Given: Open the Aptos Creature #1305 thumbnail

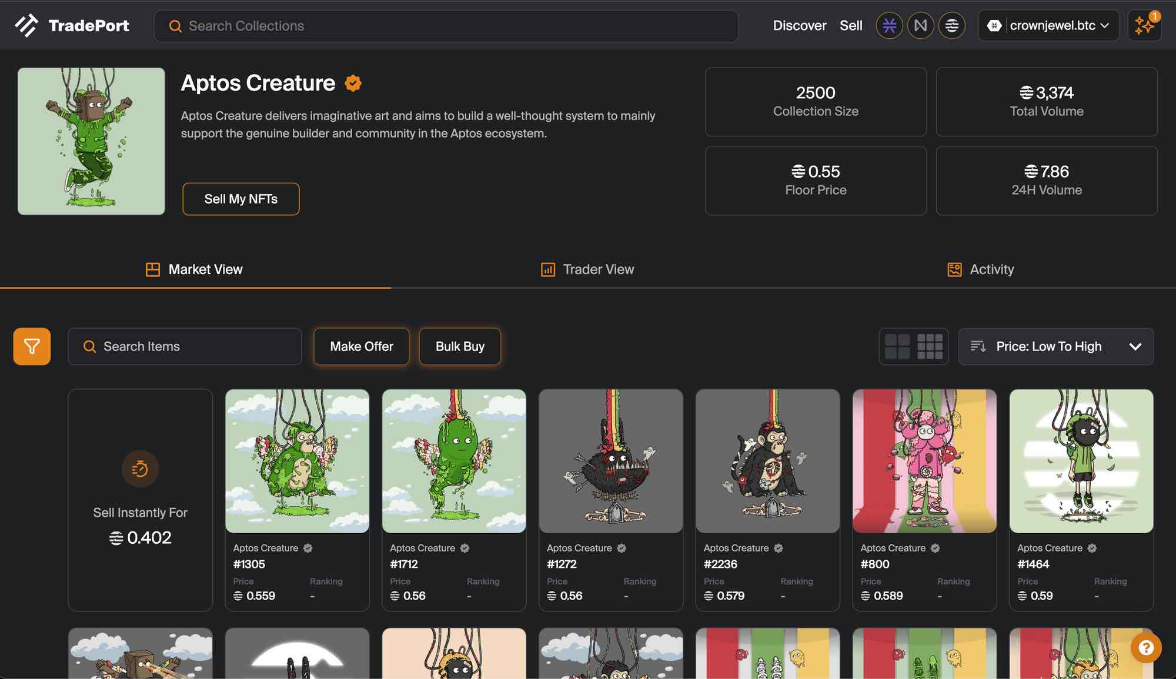Looking at the screenshot, I should click(x=297, y=461).
